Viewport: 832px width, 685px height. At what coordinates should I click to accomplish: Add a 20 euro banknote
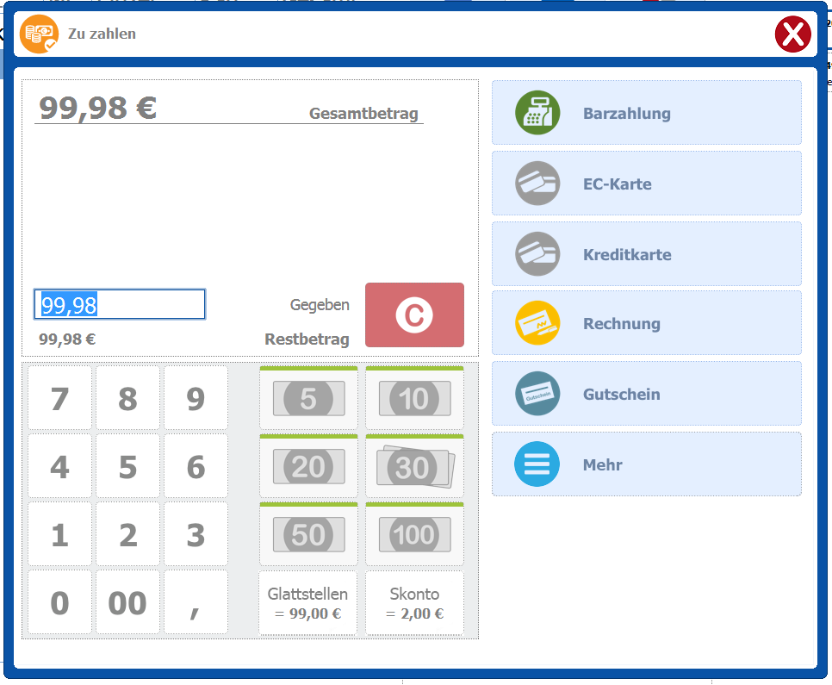tap(308, 467)
